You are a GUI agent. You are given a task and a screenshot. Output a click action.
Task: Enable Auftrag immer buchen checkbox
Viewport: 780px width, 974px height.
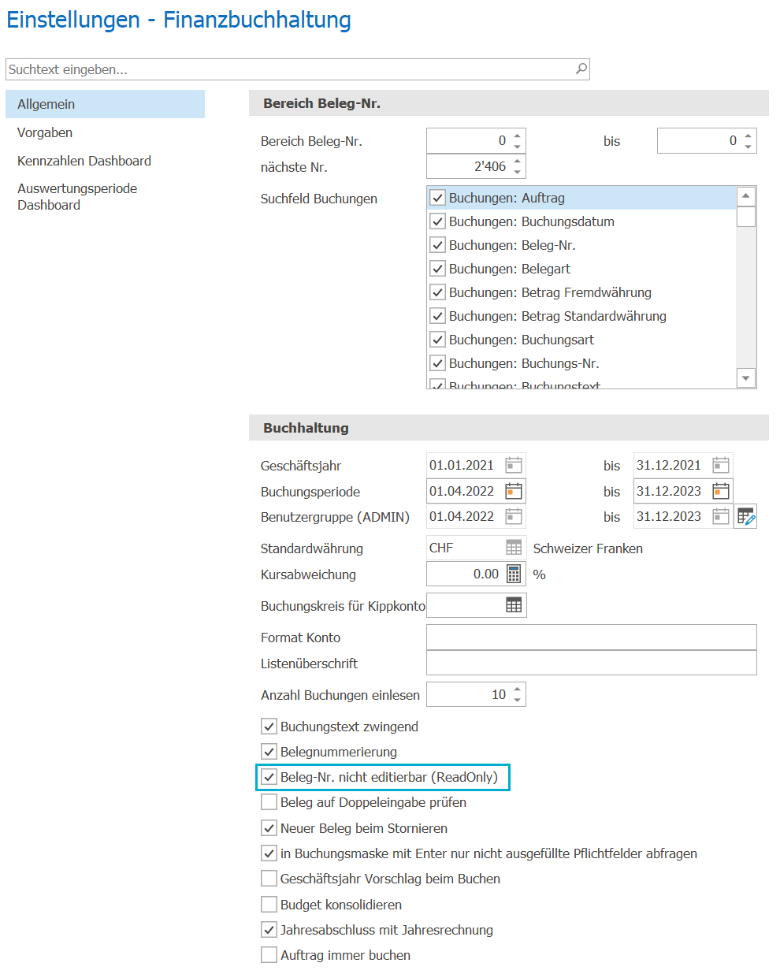pyautogui.click(x=269, y=955)
